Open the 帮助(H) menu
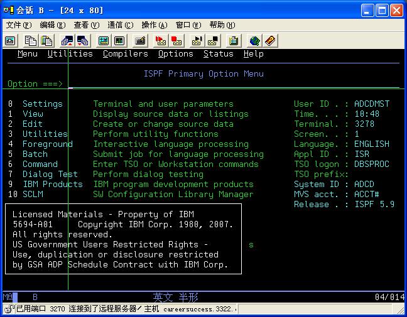This screenshot has width=407, height=317. (222, 25)
